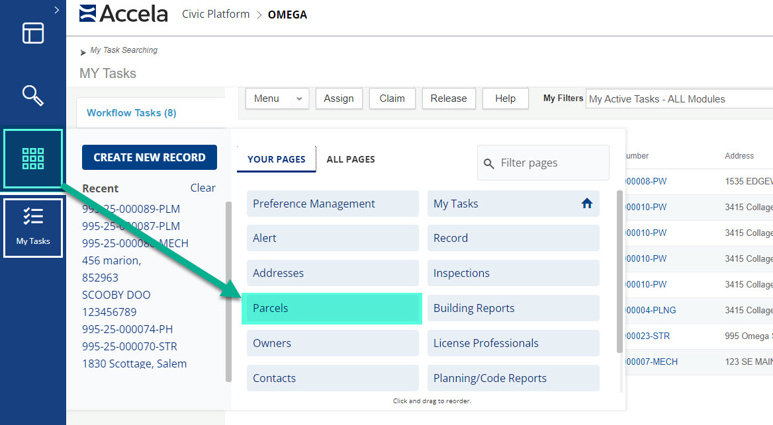Click the pages list vertical scrollbar
Image resolution: width=773 pixels, height=425 pixels.
[619, 271]
